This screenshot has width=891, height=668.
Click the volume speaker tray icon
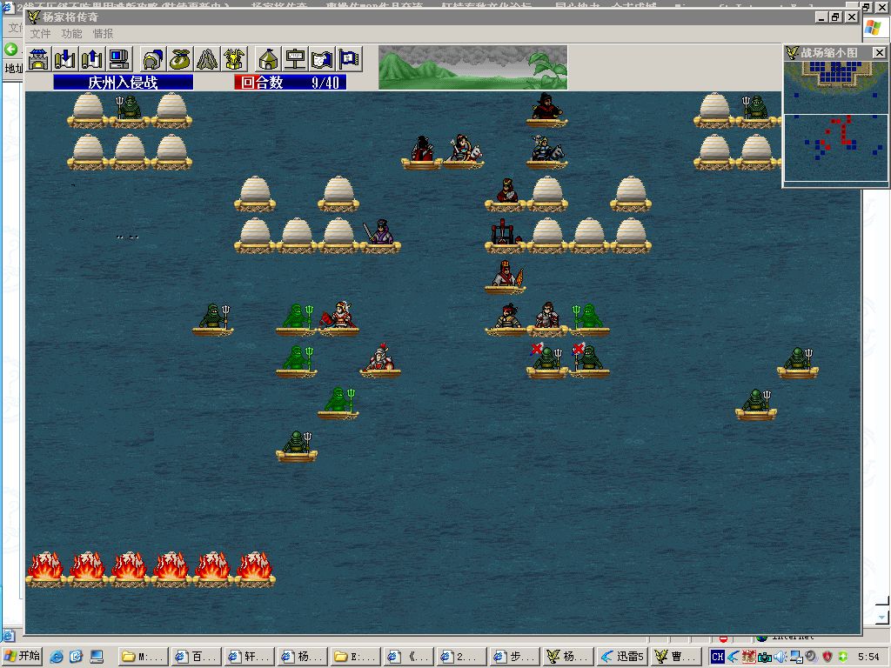click(x=780, y=657)
